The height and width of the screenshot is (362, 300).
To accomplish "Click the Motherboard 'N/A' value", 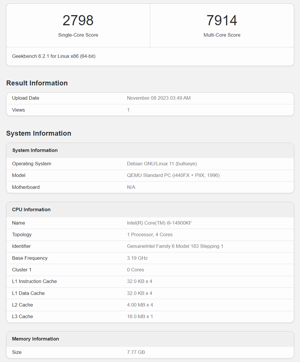I will [x=131, y=187].
